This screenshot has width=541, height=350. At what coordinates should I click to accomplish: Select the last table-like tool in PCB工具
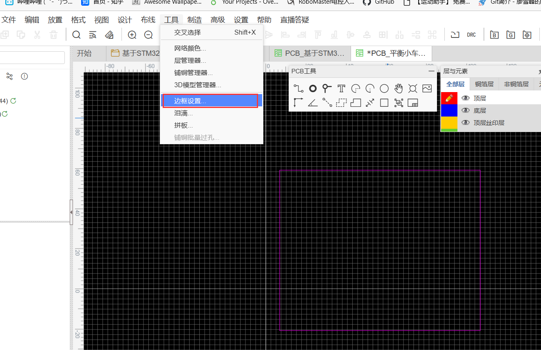point(413,103)
